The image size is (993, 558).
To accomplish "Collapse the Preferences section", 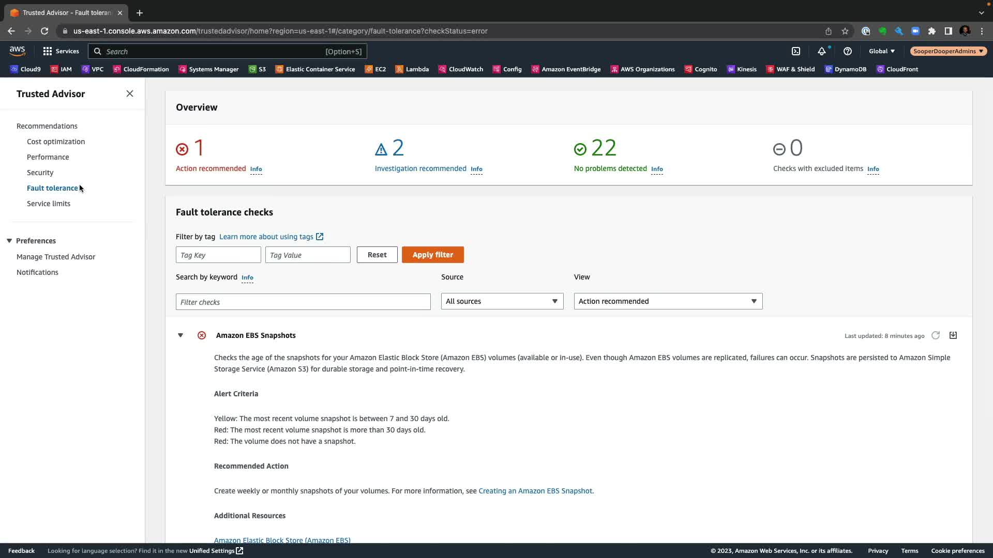I will click(9, 241).
